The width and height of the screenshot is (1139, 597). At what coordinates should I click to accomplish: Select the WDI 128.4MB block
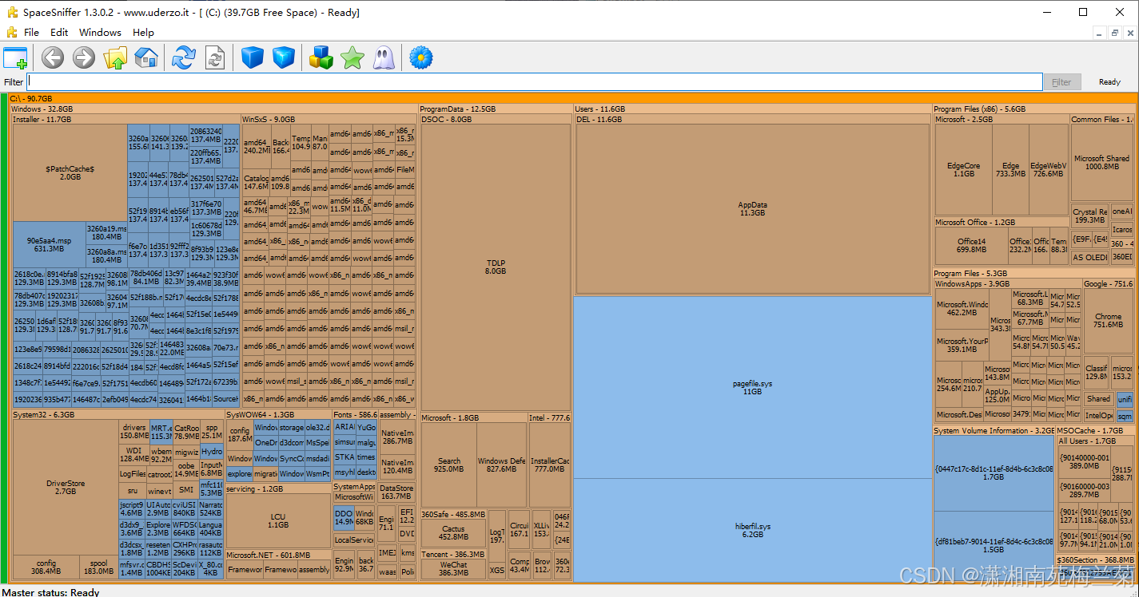click(133, 454)
